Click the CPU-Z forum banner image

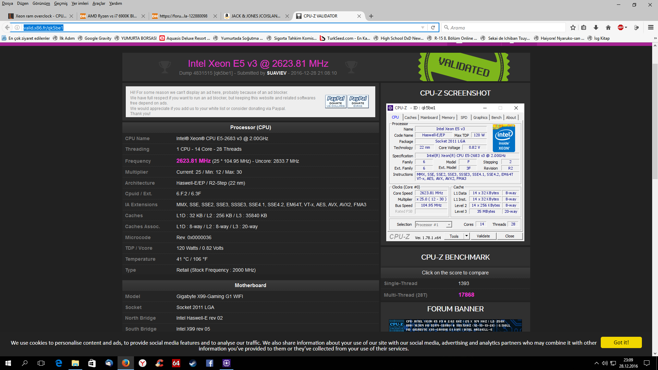pos(455,325)
